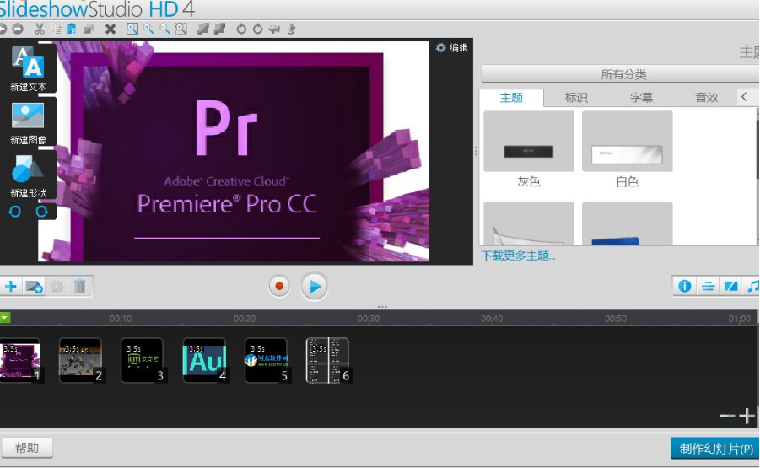The image size is (760, 468).
Task: Click the blue music note icon
Action: 752,287
